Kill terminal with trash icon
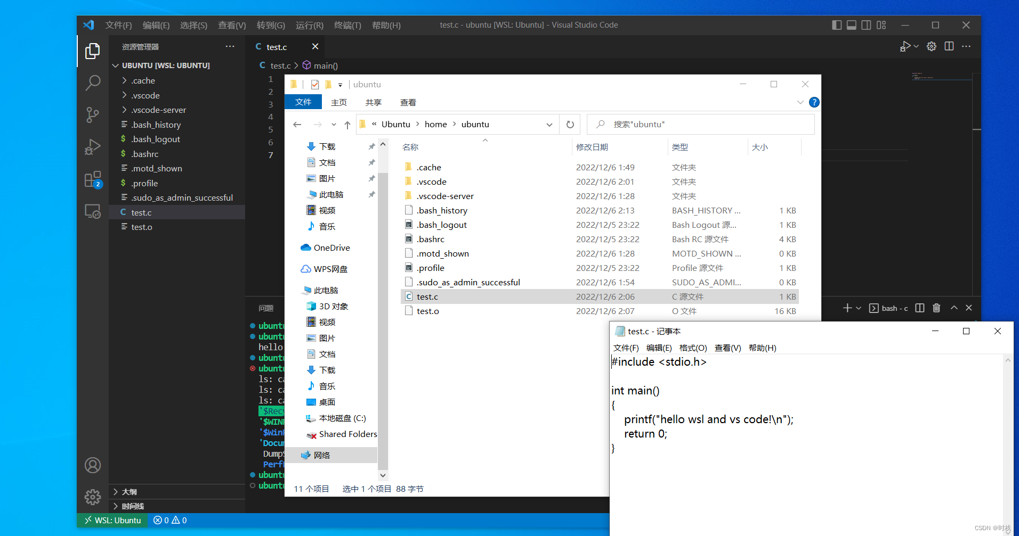The width and height of the screenshot is (1019, 536). click(936, 308)
